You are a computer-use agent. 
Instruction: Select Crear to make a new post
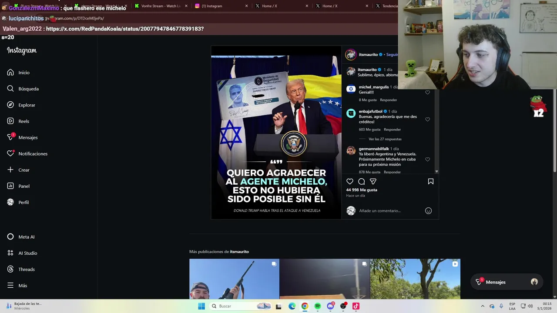click(x=18, y=170)
